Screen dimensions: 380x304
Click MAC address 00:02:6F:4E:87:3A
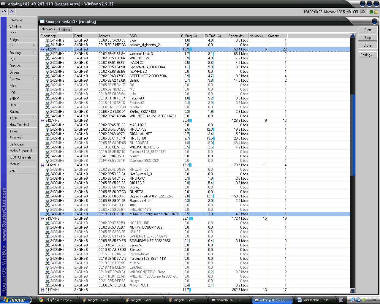[112, 54]
